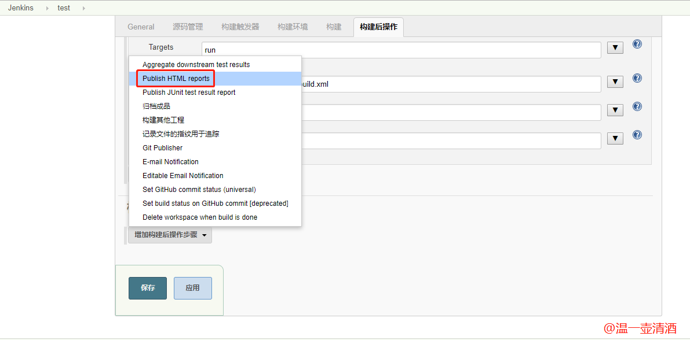Choose Publish JUnit test result report
690x340 pixels.
pyautogui.click(x=215, y=93)
